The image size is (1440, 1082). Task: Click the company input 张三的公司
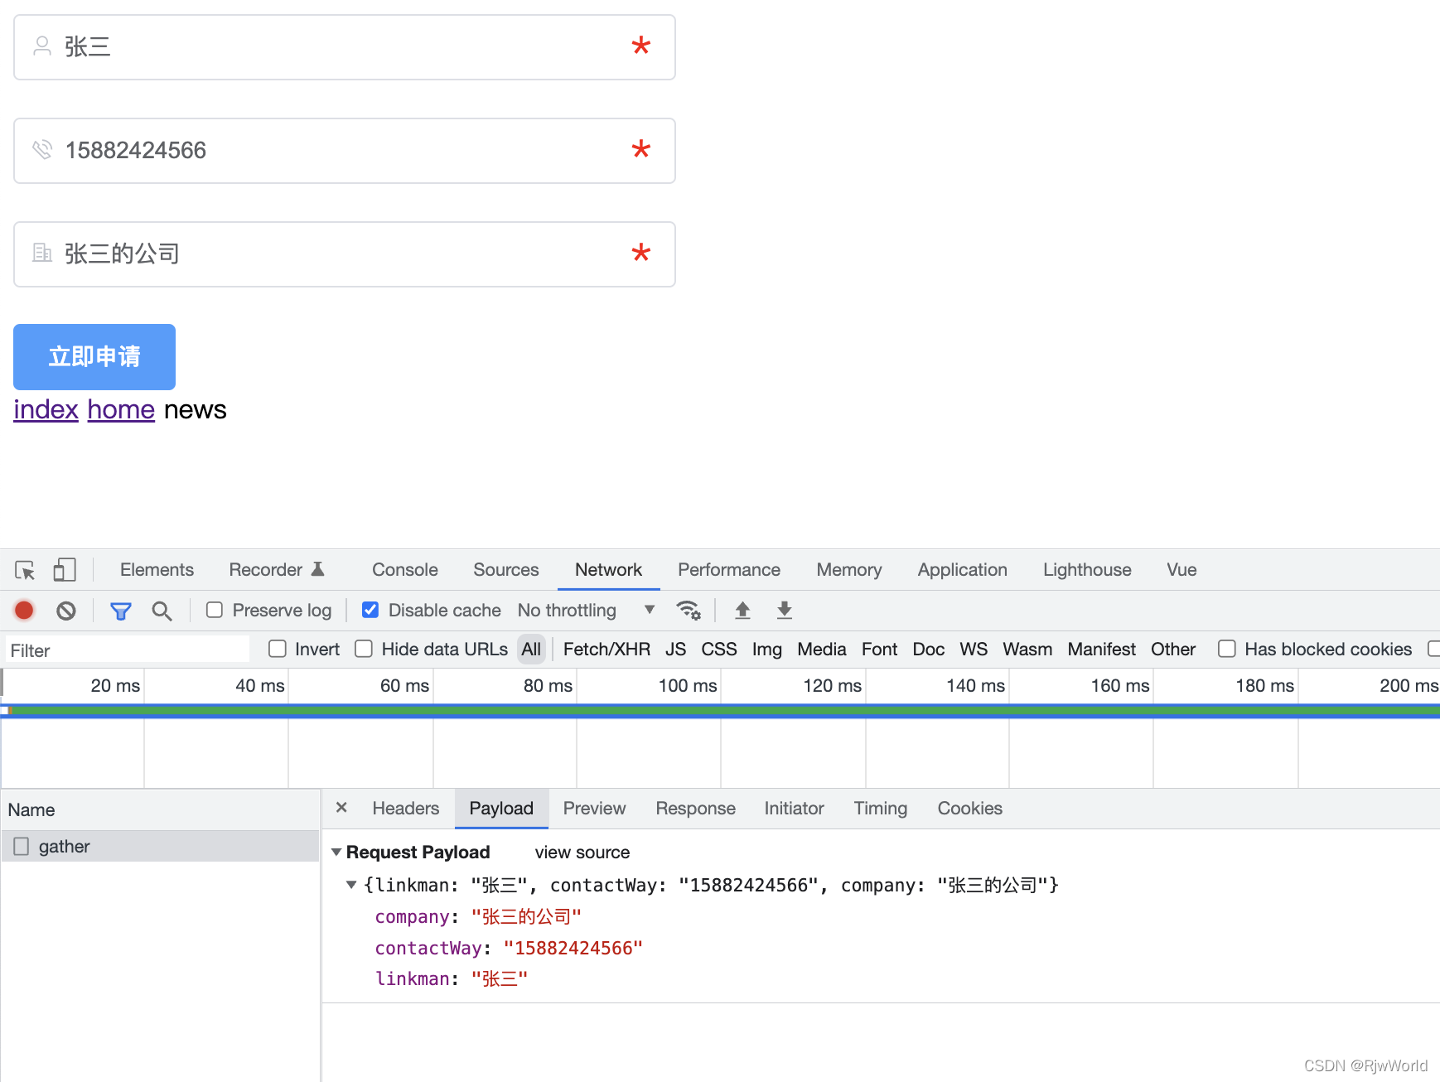point(345,254)
